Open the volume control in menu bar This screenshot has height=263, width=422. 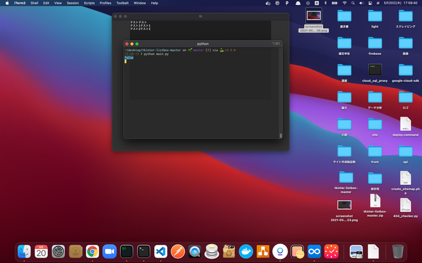pos(361,3)
